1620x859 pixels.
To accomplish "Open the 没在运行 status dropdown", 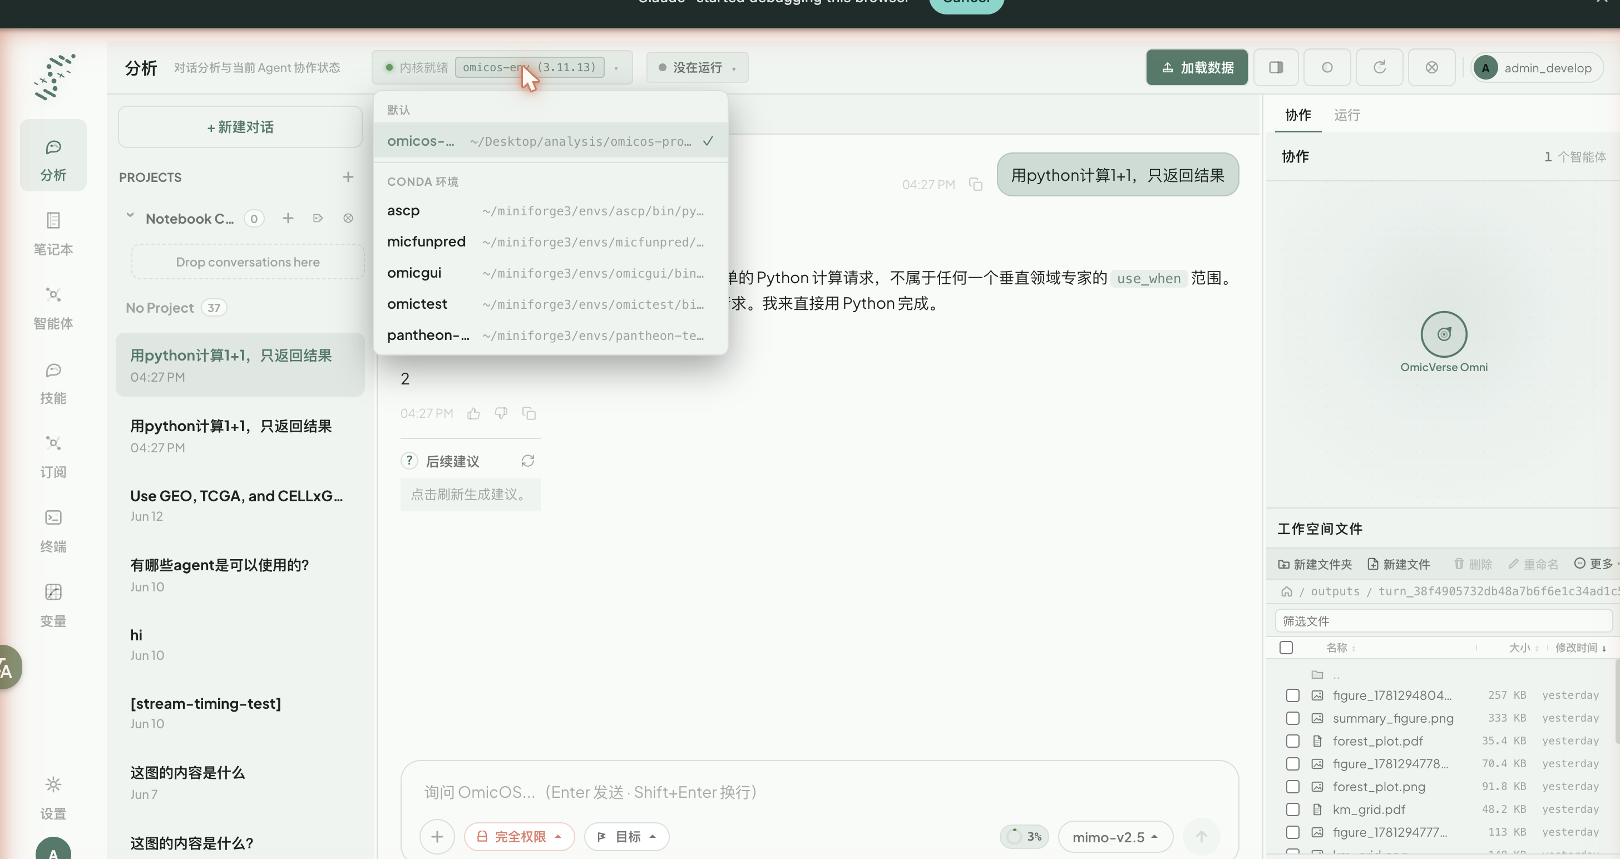I will click(697, 67).
